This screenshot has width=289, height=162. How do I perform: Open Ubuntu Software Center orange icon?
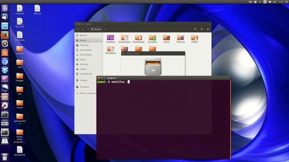5,53
